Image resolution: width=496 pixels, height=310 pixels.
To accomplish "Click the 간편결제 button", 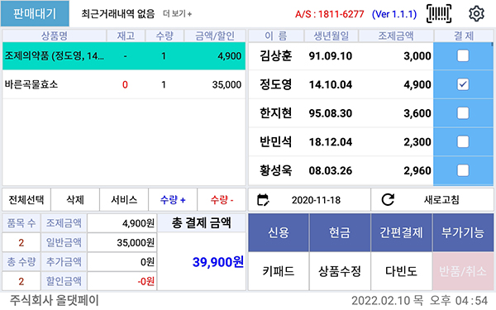I will point(401,232).
